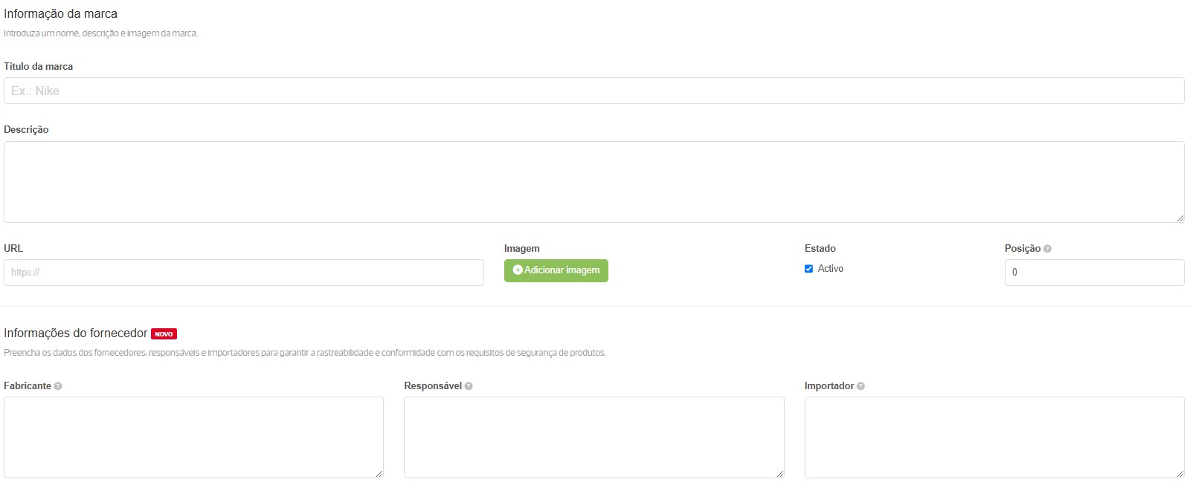Click the help icon next to Responsável
The height and width of the screenshot is (482, 1190).
pos(469,386)
